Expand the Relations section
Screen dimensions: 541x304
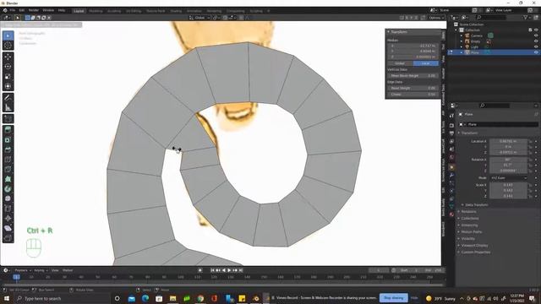[x=468, y=212]
